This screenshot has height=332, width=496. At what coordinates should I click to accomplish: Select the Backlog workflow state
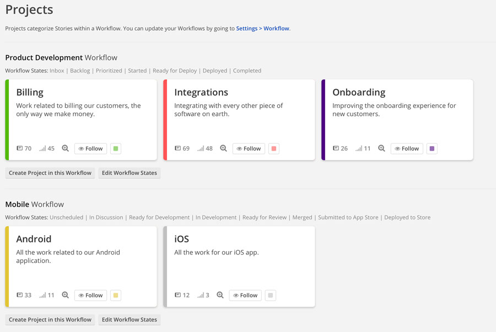[81, 70]
